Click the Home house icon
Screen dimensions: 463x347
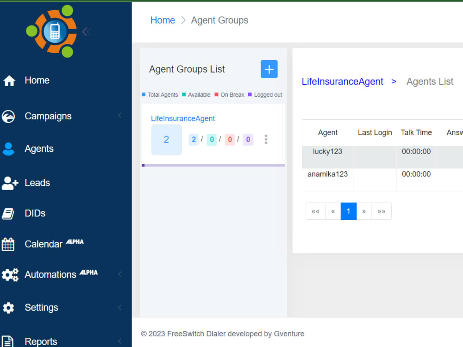9,81
